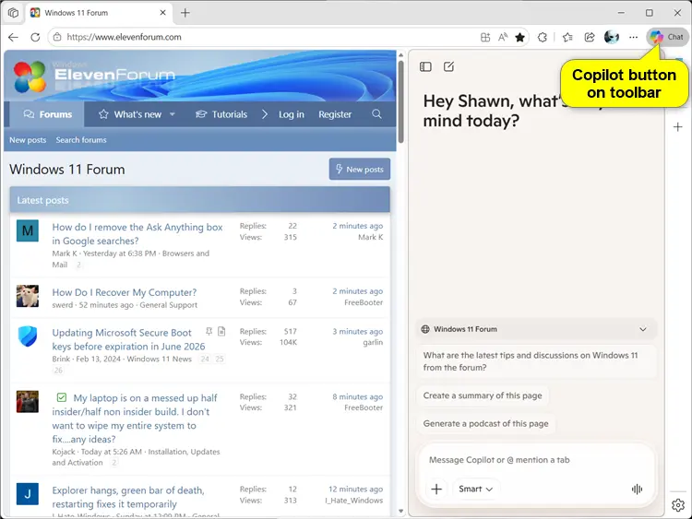The width and height of the screenshot is (692, 519).
Task: Open a new browser tab
Action: pyautogui.click(x=185, y=13)
